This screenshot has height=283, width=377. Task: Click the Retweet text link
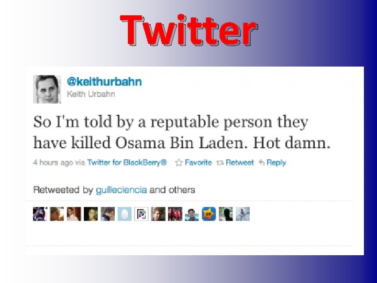pyautogui.click(x=240, y=162)
